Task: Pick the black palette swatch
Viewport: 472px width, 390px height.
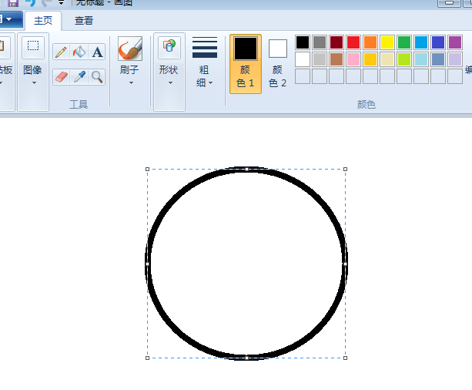Action: click(x=303, y=42)
